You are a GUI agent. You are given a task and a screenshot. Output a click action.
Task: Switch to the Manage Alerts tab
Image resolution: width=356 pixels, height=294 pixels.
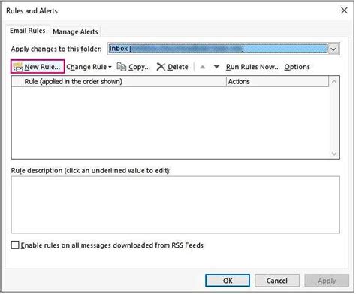[75, 32]
